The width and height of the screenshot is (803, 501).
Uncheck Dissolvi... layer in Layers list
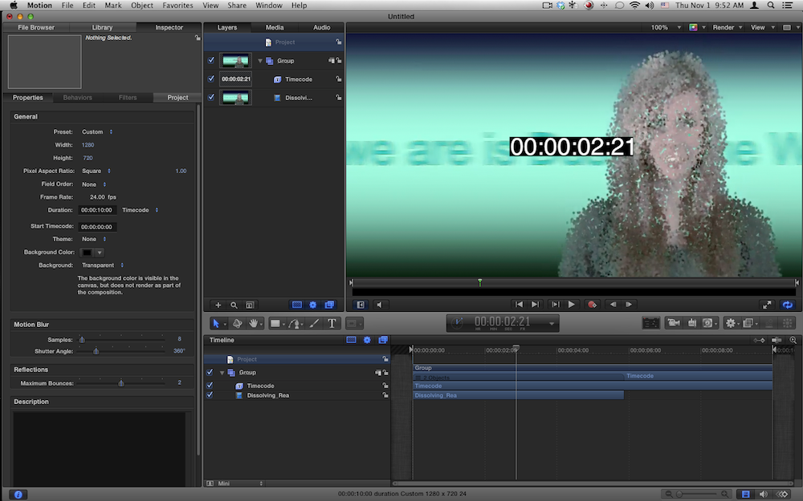pos(211,97)
